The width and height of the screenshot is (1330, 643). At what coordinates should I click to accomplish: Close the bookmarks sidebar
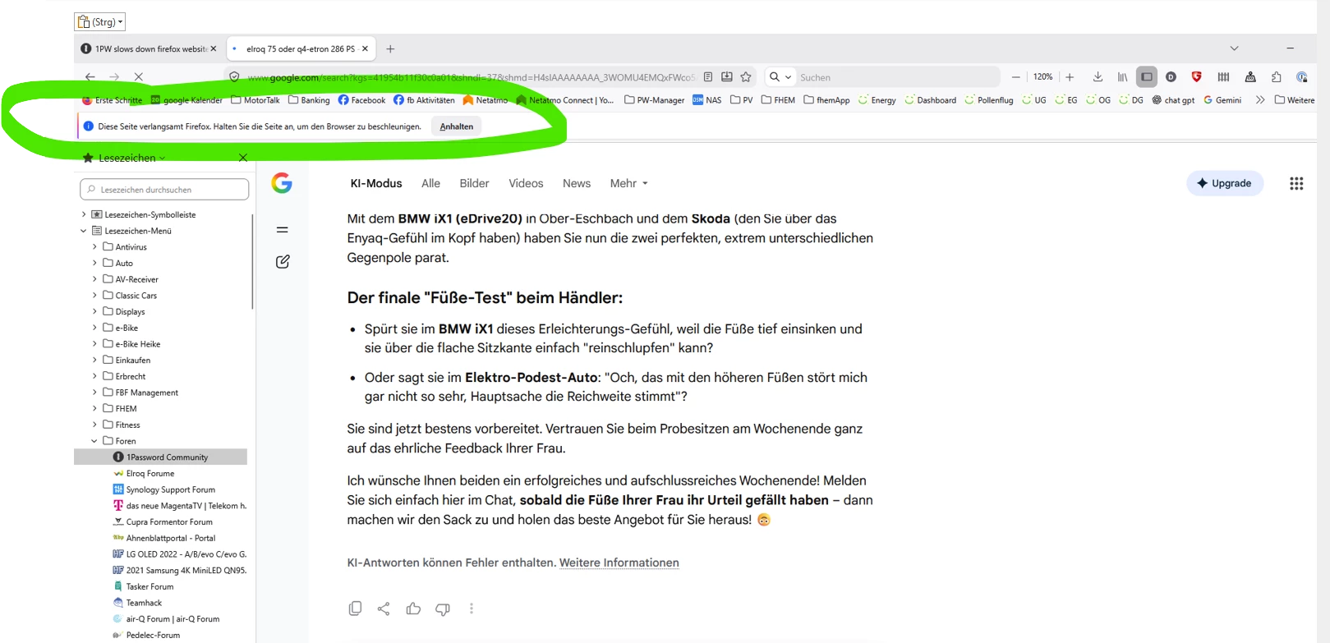point(243,158)
